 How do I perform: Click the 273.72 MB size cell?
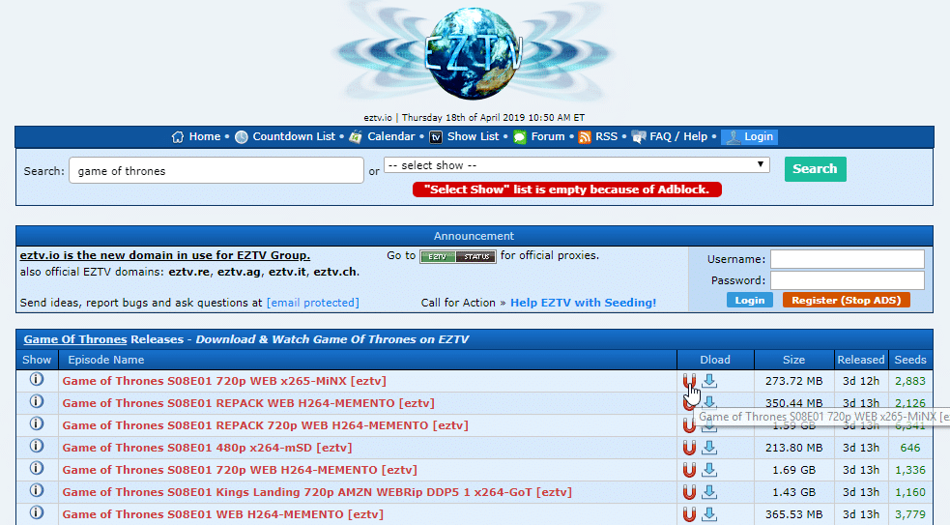tap(793, 381)
